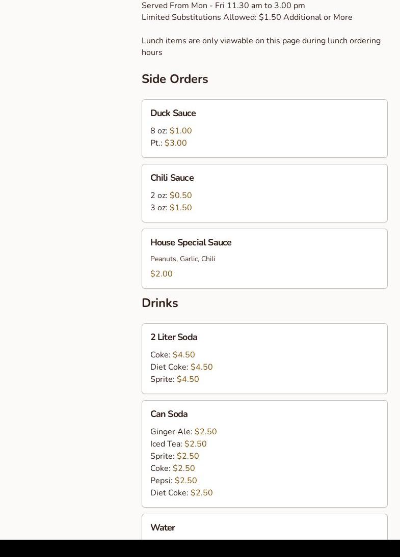
Task: Select 2 Liter Diet Coke option
Action: click(181, 367)
